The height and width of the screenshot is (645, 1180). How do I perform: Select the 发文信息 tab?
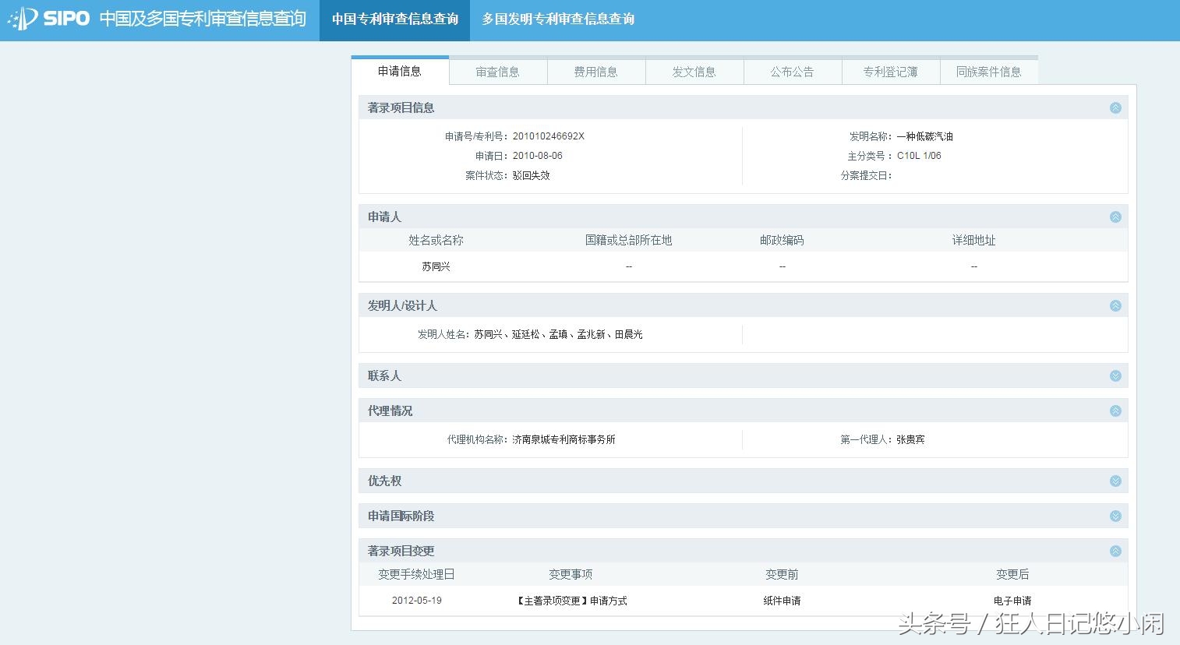click(x=694, y=71)
